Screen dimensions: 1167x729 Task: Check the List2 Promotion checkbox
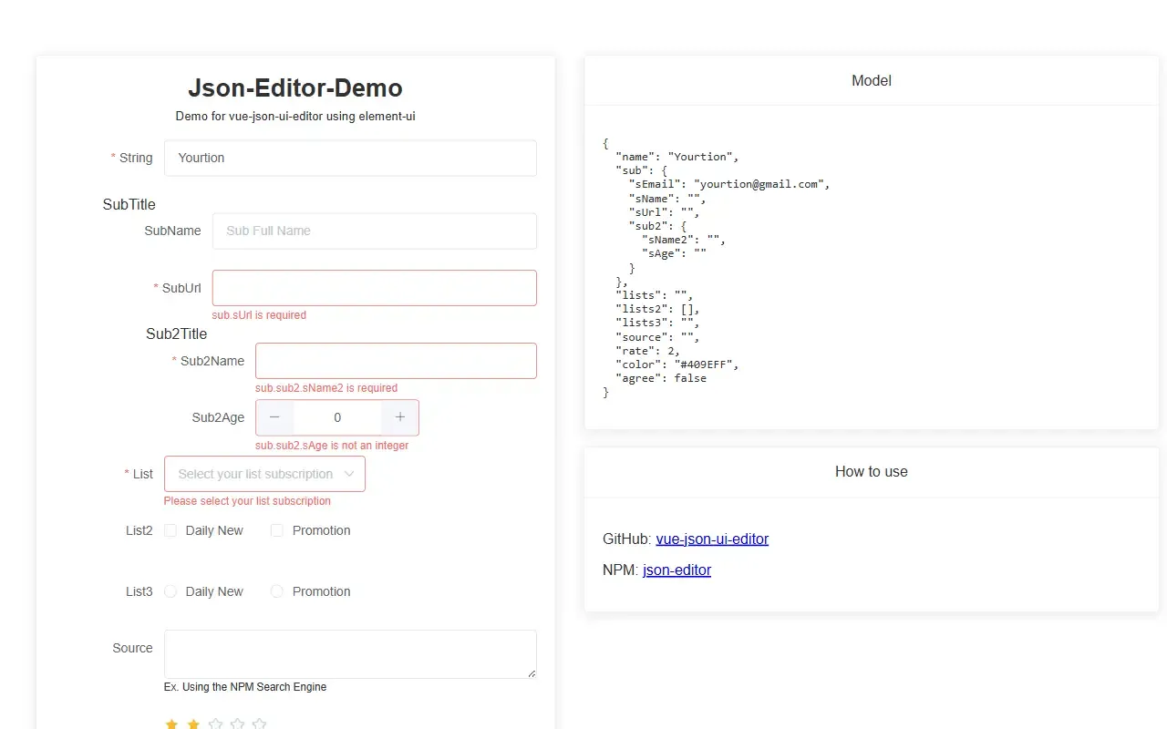tap(277, 530)
